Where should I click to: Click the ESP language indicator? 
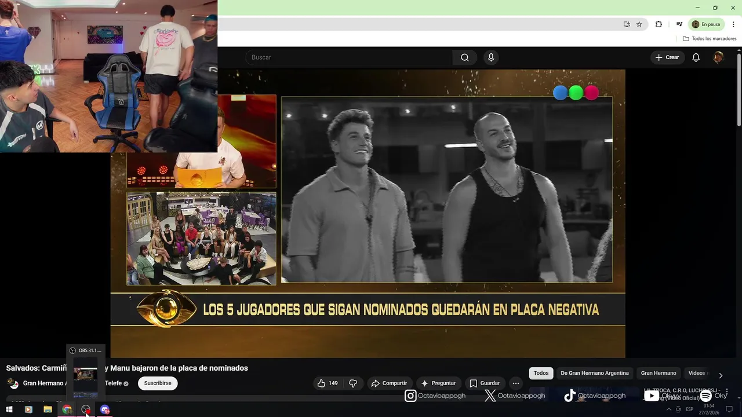point(690,409)
